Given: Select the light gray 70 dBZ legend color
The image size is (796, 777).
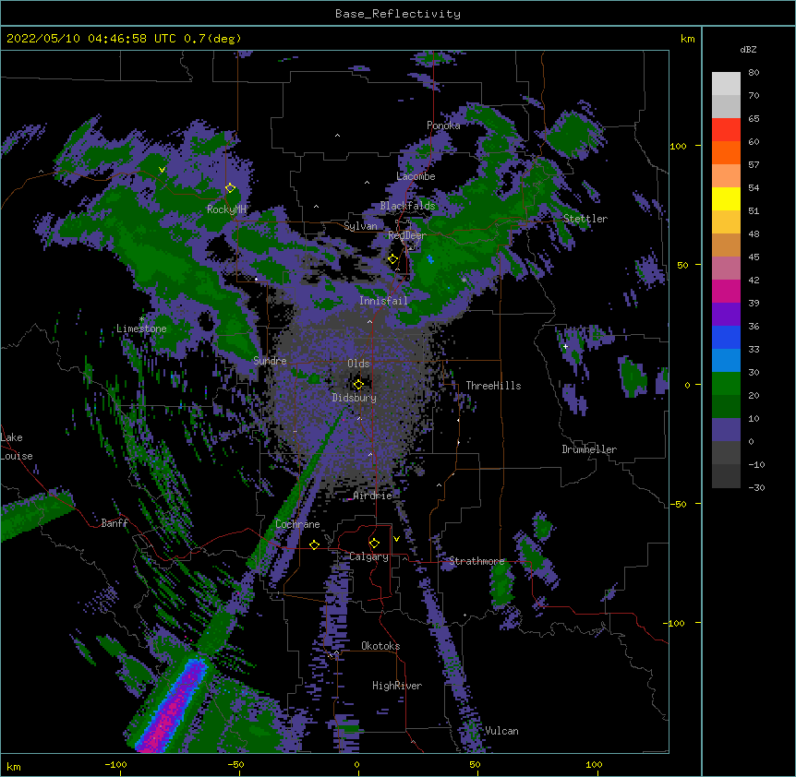Looking at the screenshot, I should point(726,84).
